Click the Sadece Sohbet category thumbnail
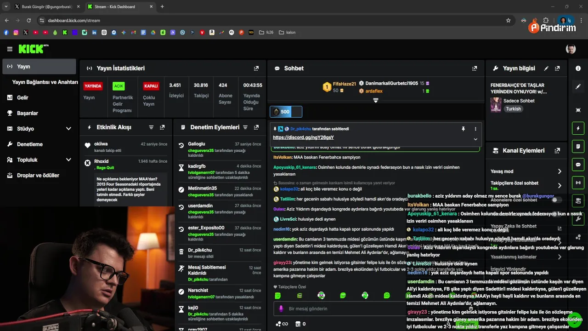588x331 pixels. (496, 105)
